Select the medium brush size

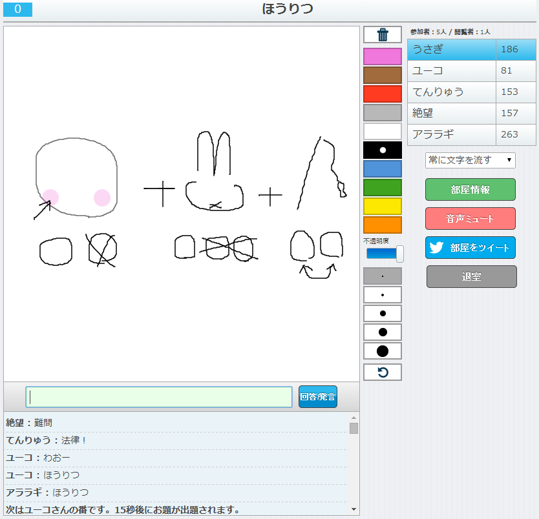click(x=382, y=313)
